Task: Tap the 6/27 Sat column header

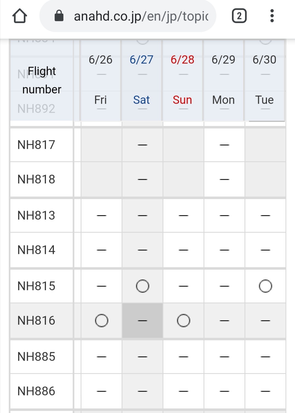Action: (x=141, y=80)
